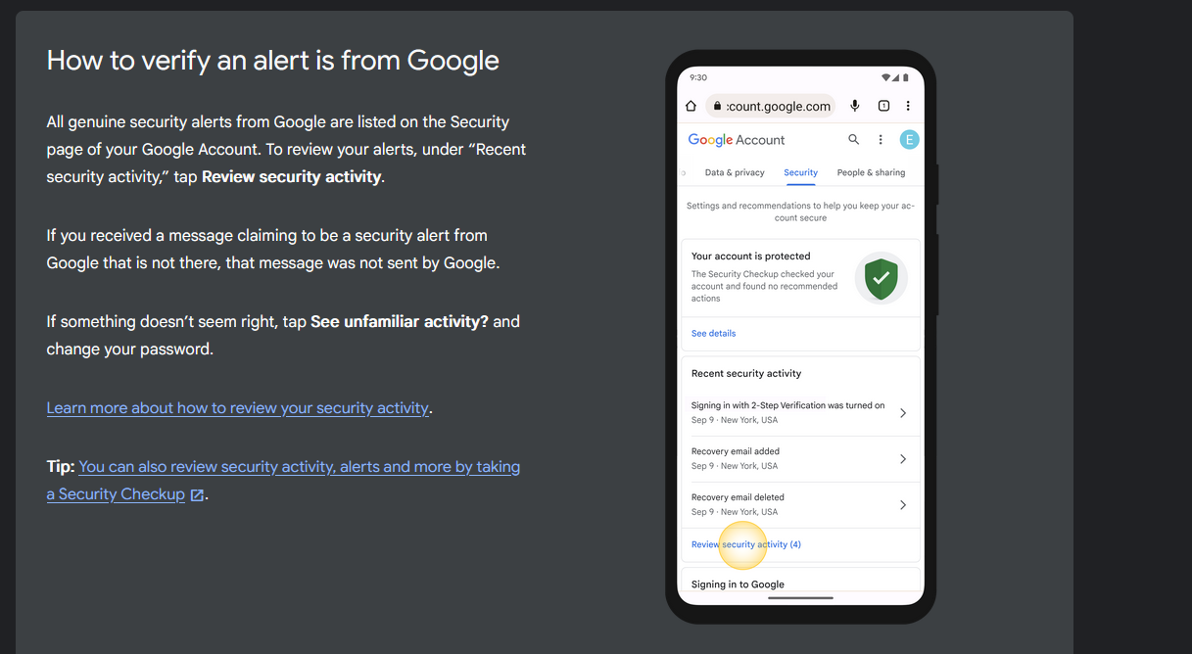Select the Security tab
Screen dimensions: 1192x654
(x=800, y=173)
